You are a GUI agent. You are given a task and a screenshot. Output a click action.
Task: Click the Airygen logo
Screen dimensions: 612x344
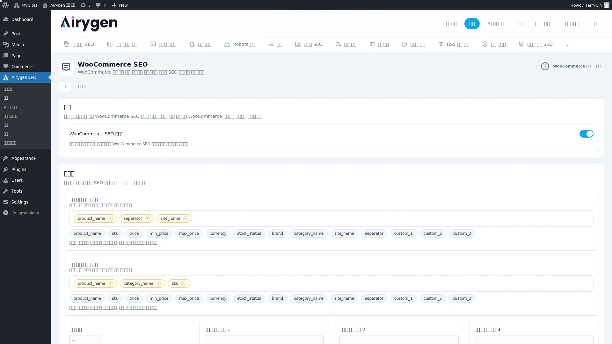89,24
